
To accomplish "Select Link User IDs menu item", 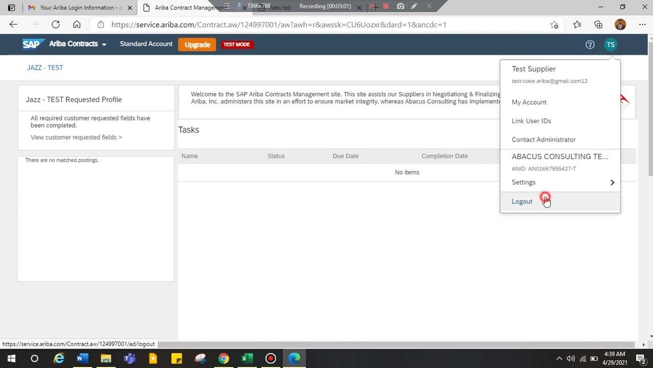I will [x=531, y=121].
